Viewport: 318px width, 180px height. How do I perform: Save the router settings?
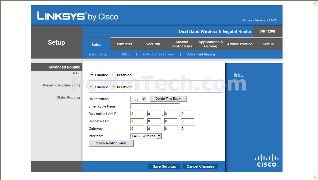coord(165,166)
